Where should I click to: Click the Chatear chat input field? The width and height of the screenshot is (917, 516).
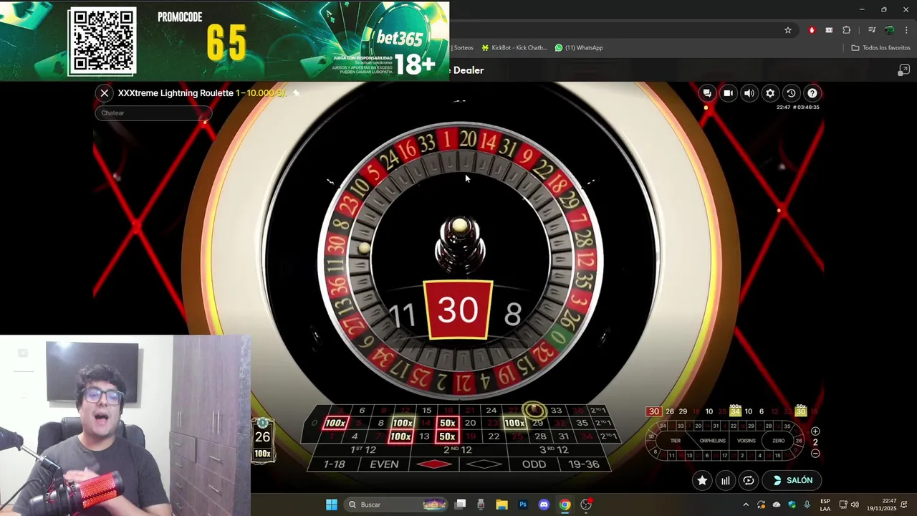click(x=153, y=113)
